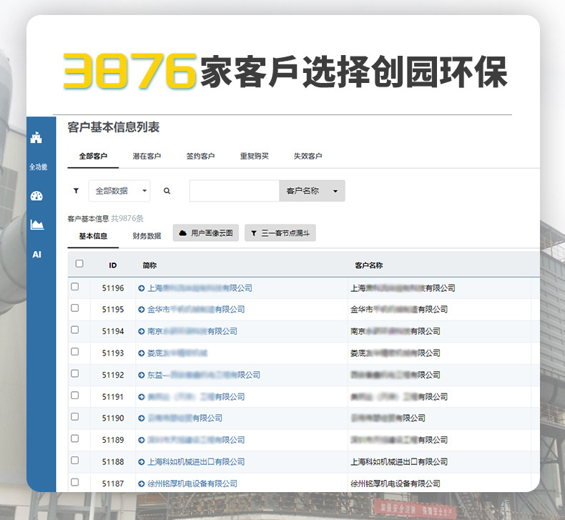This screenshot has width=565, height=520.
Task: Open the castle home icon in sidebar
Action: (x=36, y=137)
